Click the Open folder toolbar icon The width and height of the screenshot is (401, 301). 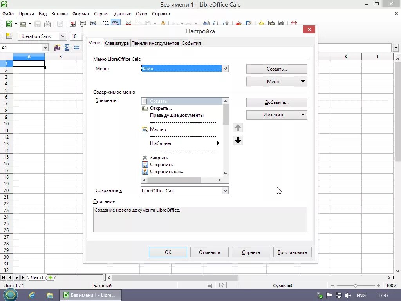tap(23, 24)
